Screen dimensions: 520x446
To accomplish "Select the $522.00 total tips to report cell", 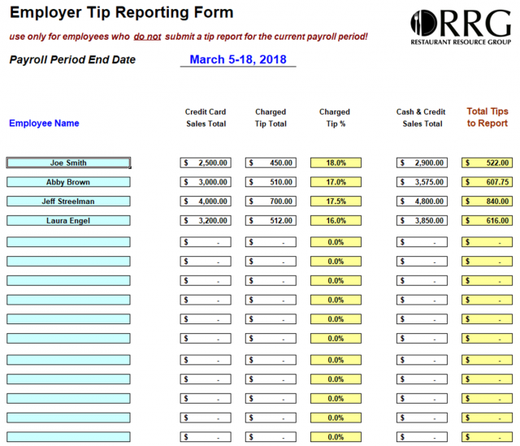I will 487,162.
